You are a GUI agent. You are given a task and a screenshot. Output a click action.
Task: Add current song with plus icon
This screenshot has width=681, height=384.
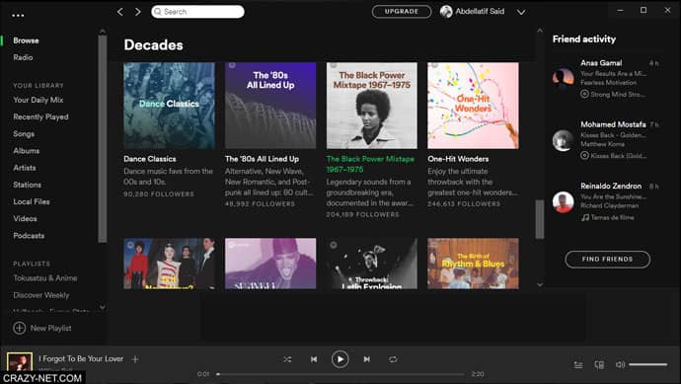pos(135,359)
